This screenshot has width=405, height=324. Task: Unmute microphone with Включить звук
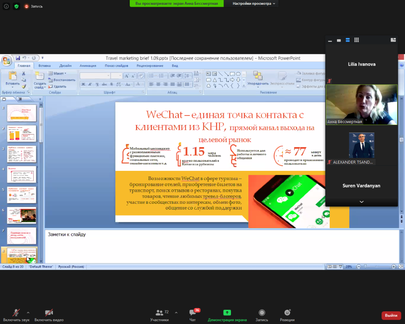click(16, 313)
